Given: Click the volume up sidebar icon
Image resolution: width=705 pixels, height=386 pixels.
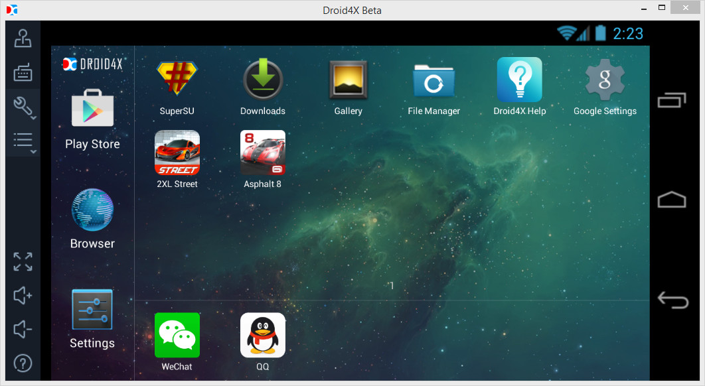Looking at the screenshot, I should [23, 295].
